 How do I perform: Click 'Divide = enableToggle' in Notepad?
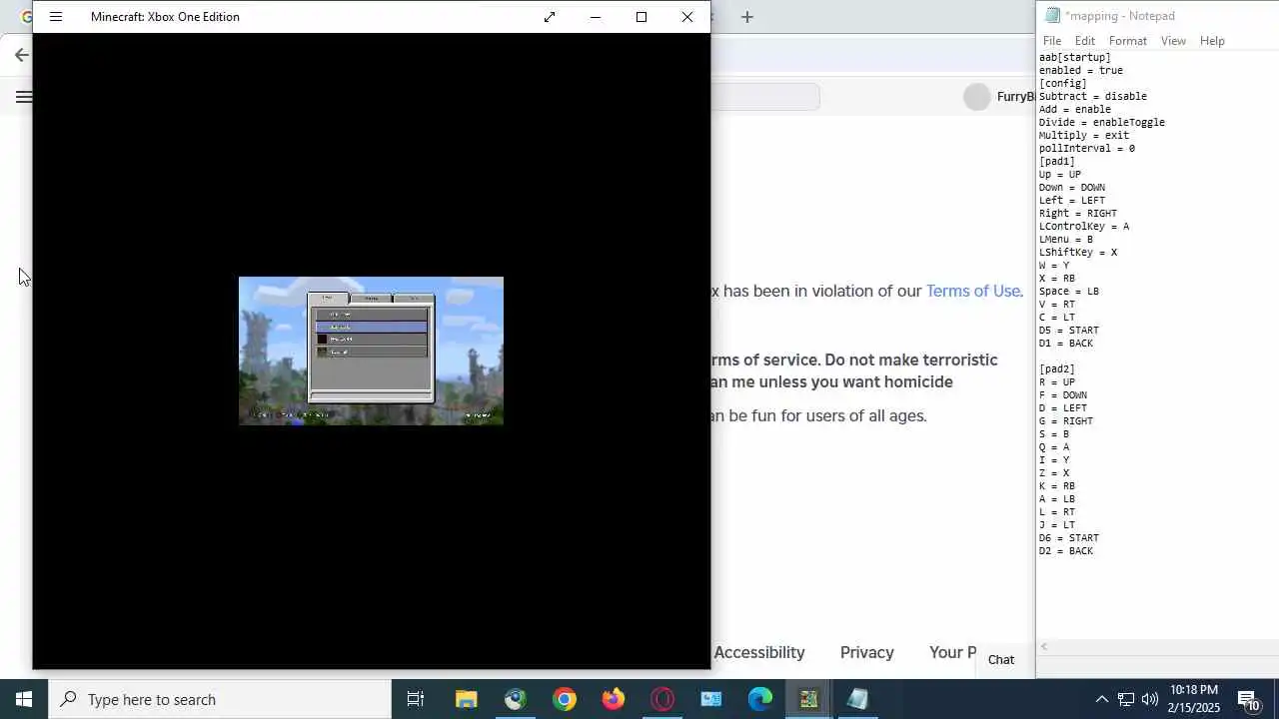(x=1102, y=123)
